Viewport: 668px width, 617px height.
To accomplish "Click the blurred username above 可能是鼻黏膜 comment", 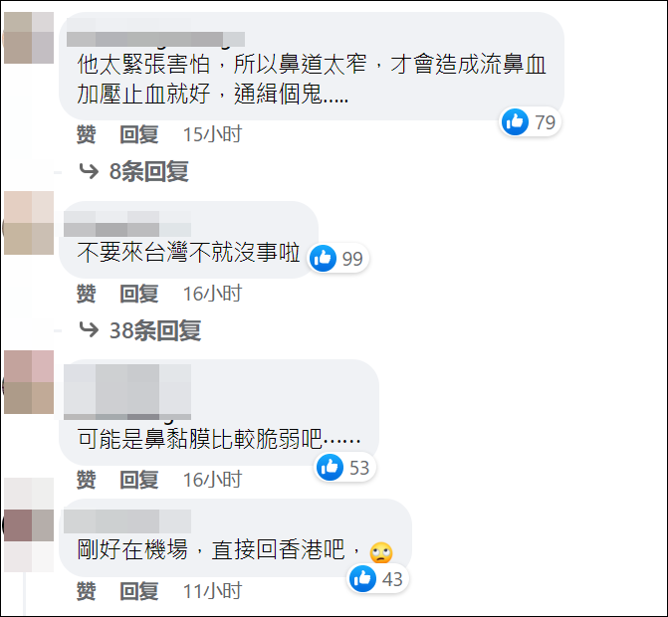I will point(127,392).
